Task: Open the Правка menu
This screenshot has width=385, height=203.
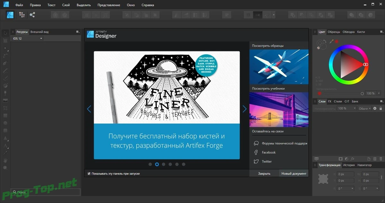Action: point(35,5)
